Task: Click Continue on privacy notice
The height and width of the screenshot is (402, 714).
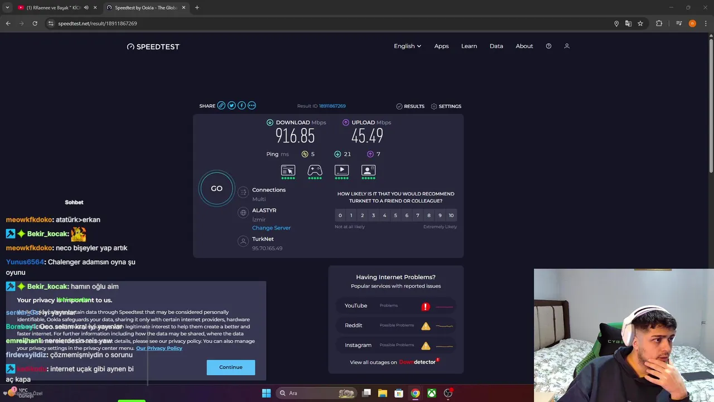Action: click(x=231, y=367)
